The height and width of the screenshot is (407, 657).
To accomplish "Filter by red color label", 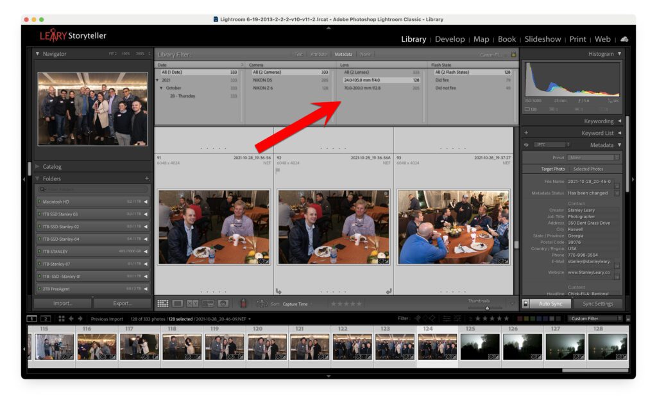I will pos(520,318).
